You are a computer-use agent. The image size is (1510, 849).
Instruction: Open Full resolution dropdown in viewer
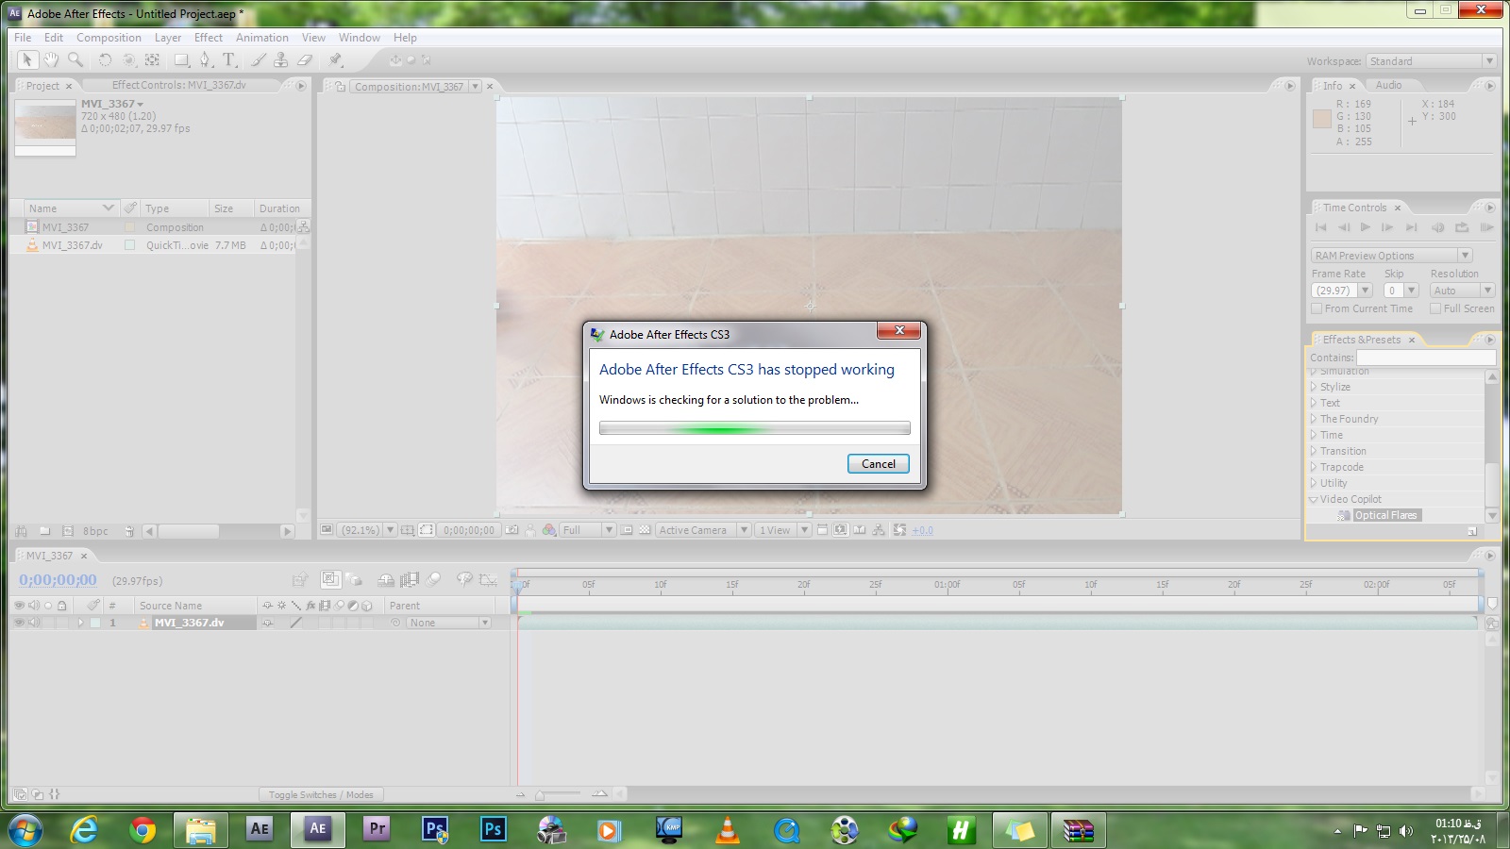(x=587, y=530)
